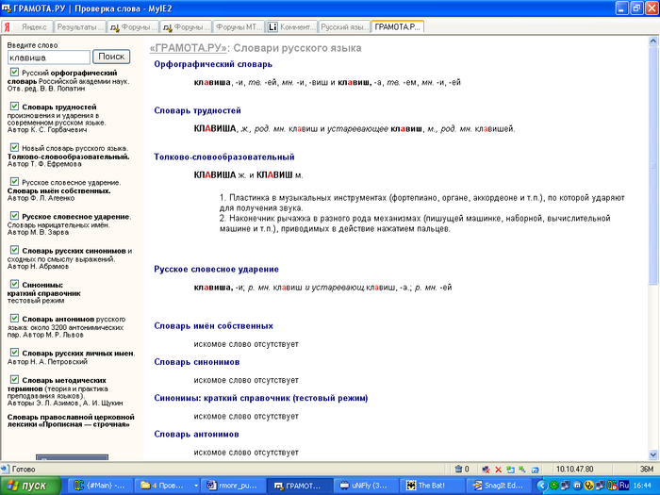Click the Словарь трудностей result heading
660x495 pixels.
coord(197,110)
